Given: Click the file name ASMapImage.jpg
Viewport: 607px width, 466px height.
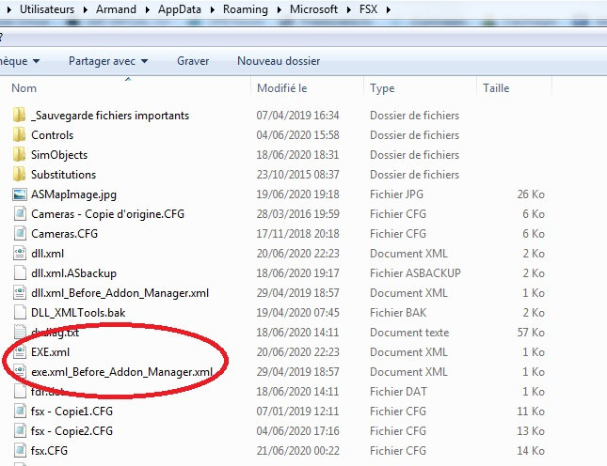Looking at the screenshot, I should pyautogui.click(x=73, y=194).
